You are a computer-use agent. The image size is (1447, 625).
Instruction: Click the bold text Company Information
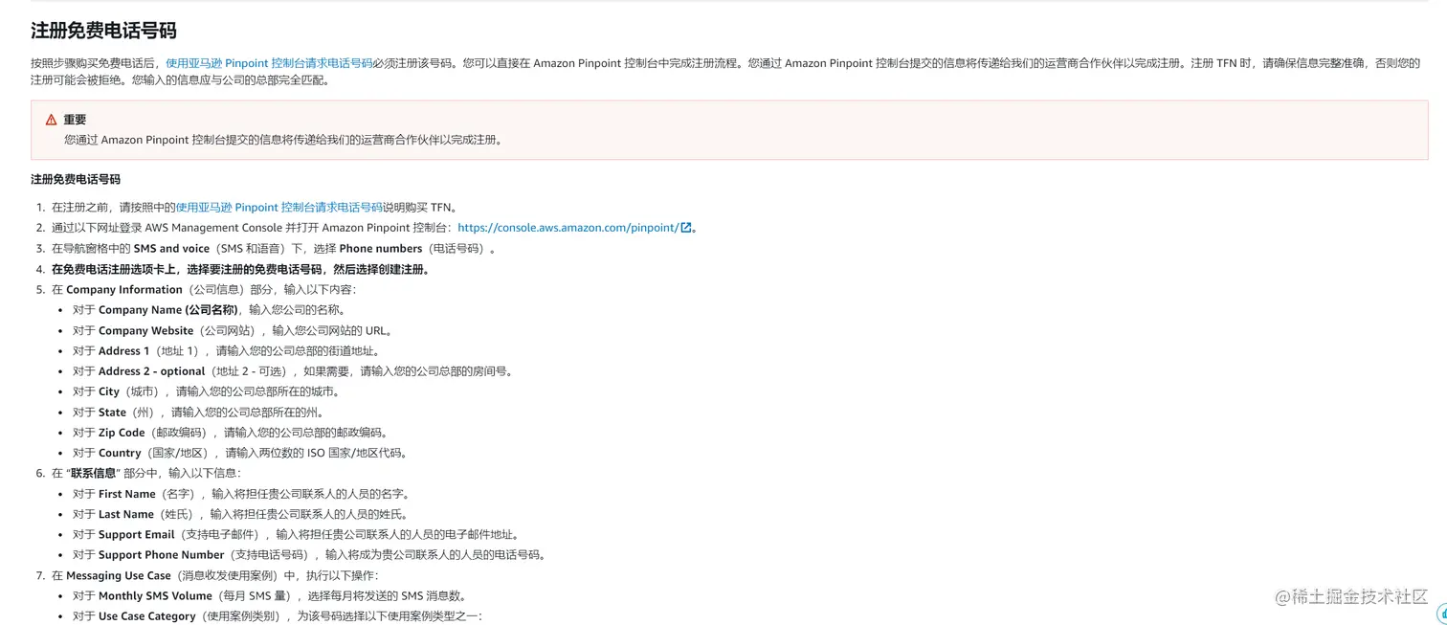[x=123, y=289]
